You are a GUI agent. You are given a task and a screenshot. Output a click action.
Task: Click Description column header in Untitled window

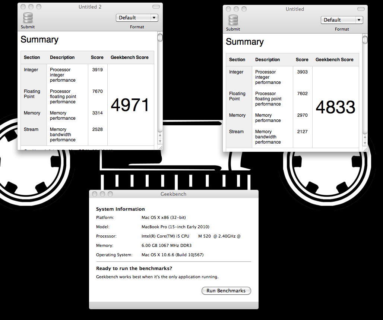coord(268,59)
